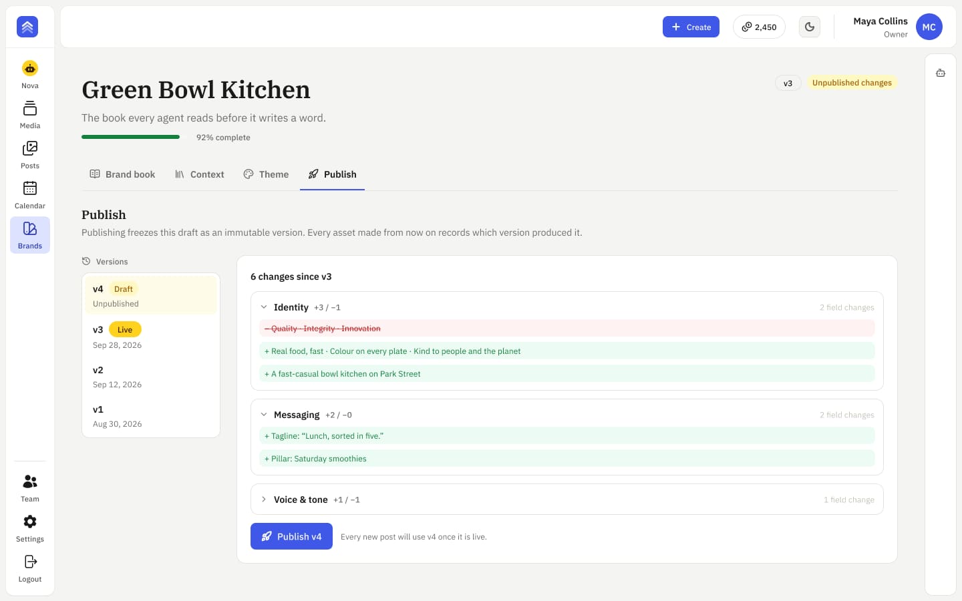962x601 pixels.
Task: Open the Theme tab
Action: pyautogui.click(x=266, y=174)
